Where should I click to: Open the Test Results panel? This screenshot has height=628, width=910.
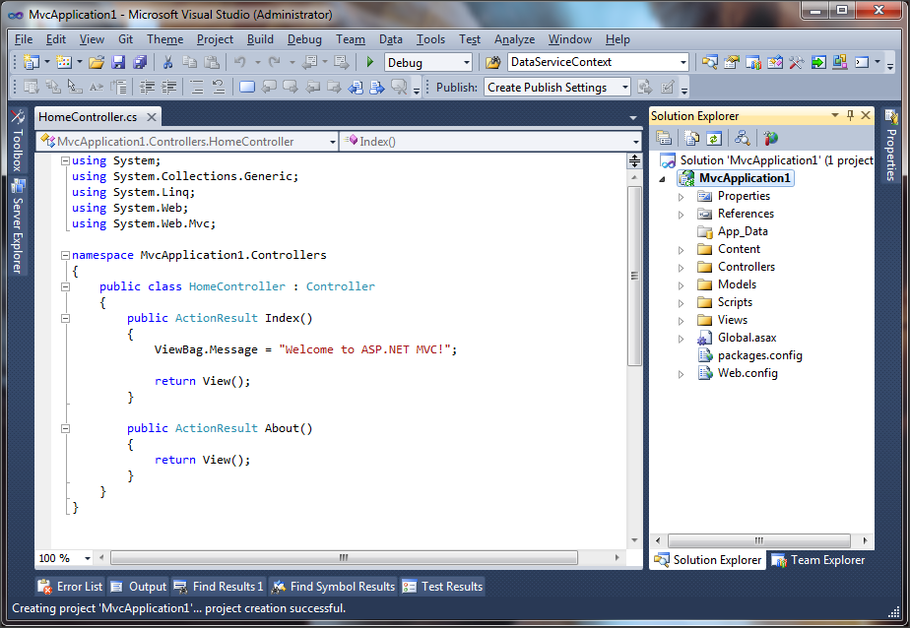click(443, 587)
